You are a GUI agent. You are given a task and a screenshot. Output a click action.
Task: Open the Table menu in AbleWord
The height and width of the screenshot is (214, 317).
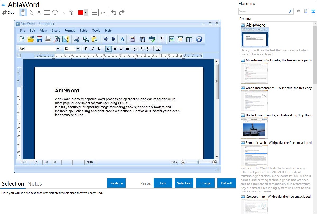84,31
